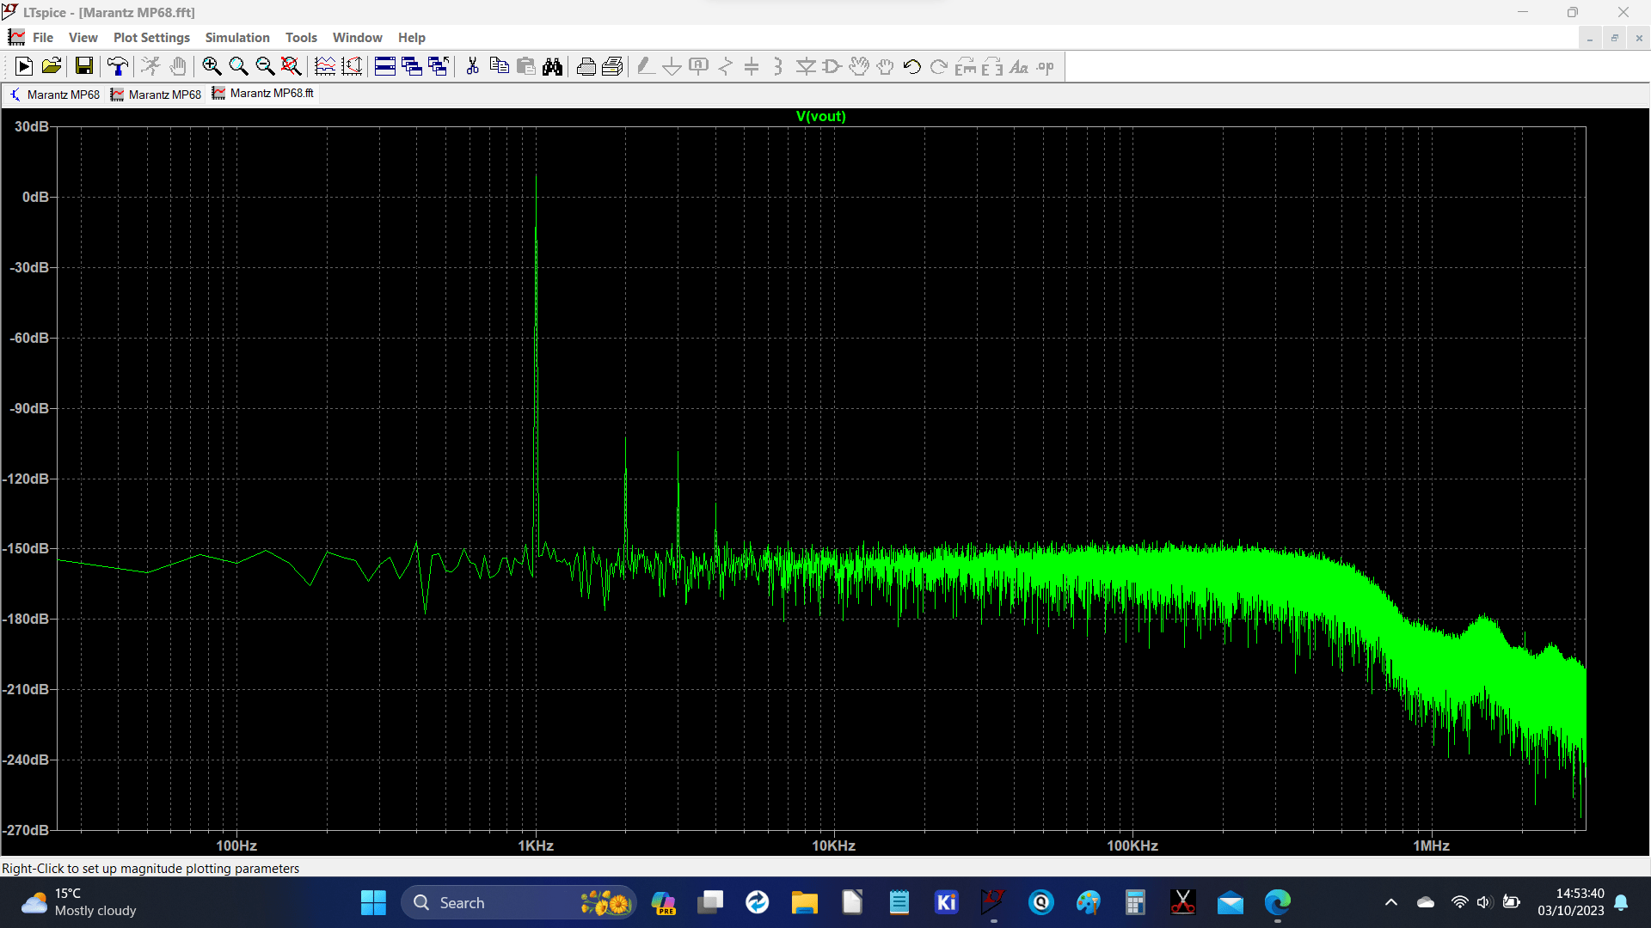The height and width of the screenshot is (928, 1651).
Task: Open File Explorer from taskbar
Action: [x=805, y=902]
